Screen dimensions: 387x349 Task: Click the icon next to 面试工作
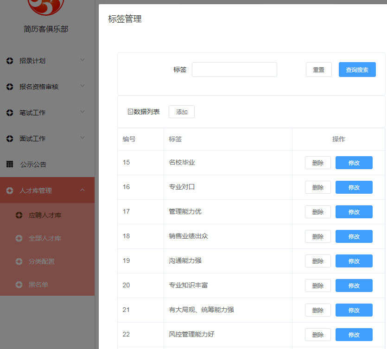point(10,139)
